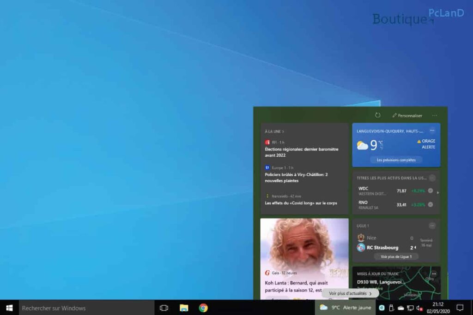Open weather card three-dot options menu
473x315 pixels.
click(x=432, y=131)
